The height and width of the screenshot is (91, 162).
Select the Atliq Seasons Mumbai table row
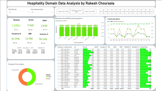click(104, 73)
